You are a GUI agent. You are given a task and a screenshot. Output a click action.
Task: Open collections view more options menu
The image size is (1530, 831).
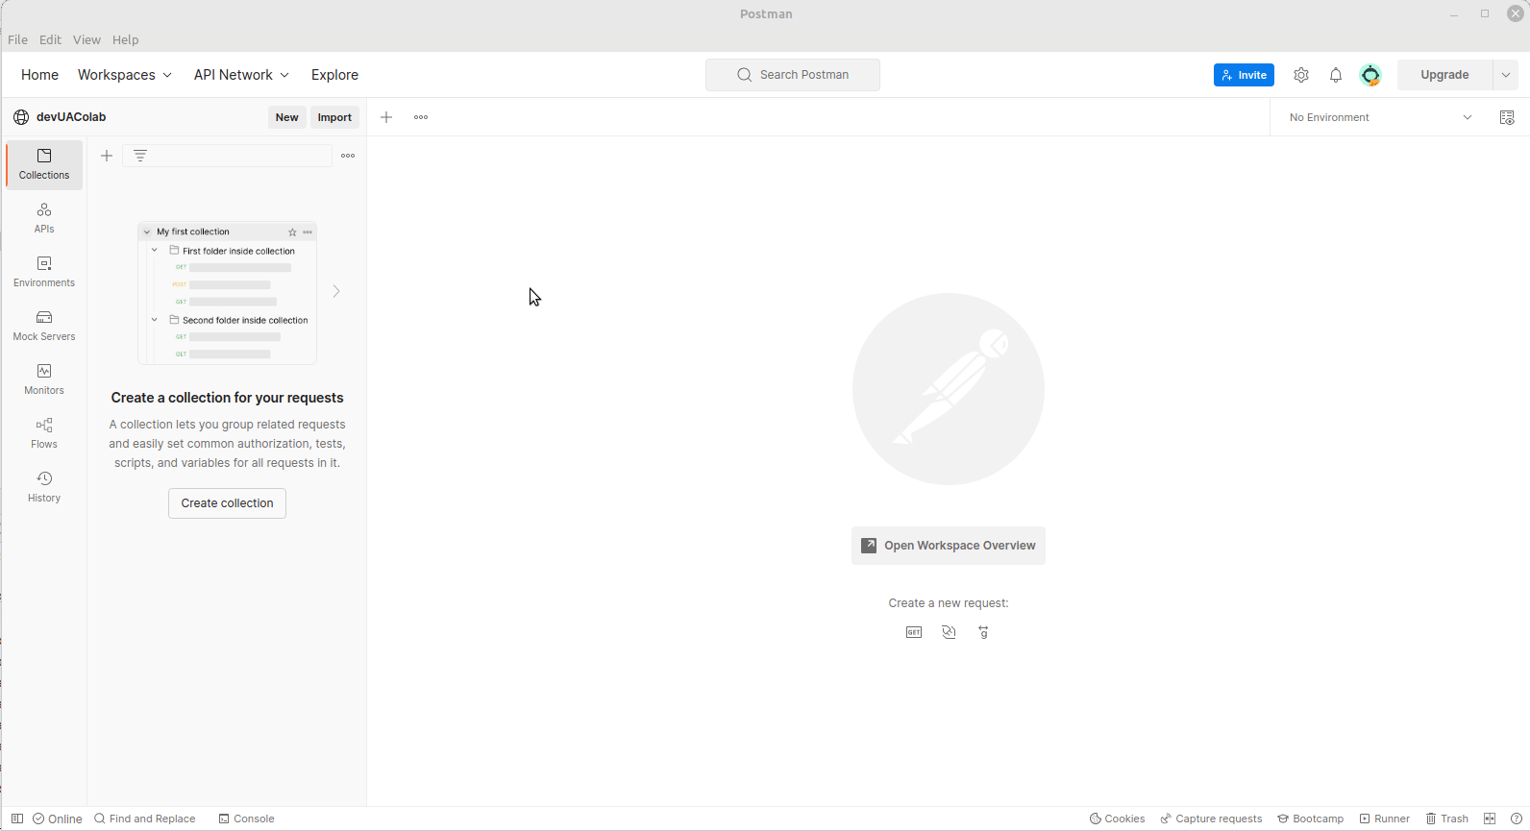pyautogui.click(x=348, y=156)
